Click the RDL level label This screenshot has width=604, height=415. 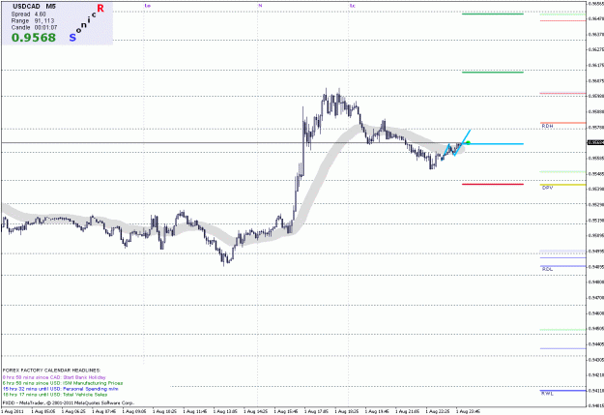(x=547, y=269)
